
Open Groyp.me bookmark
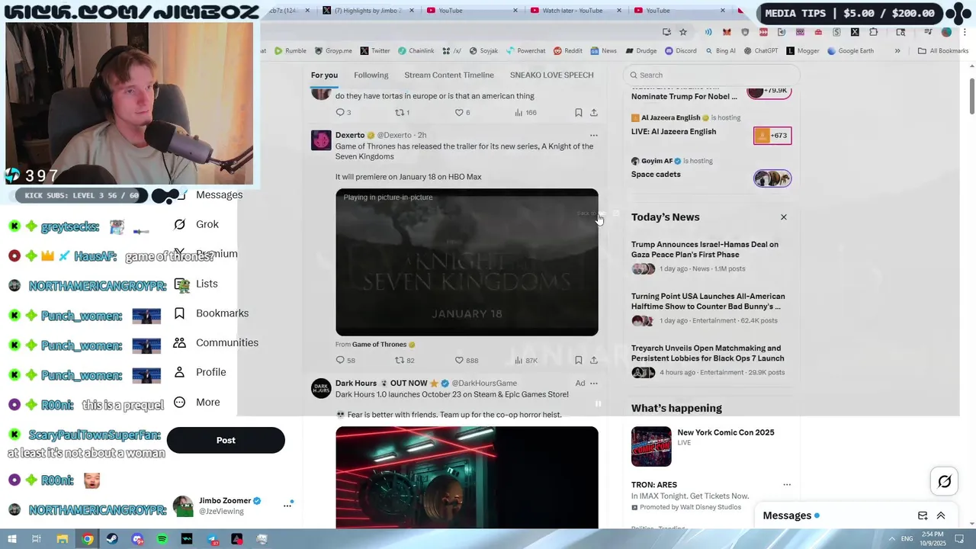[x=333, y=51]
